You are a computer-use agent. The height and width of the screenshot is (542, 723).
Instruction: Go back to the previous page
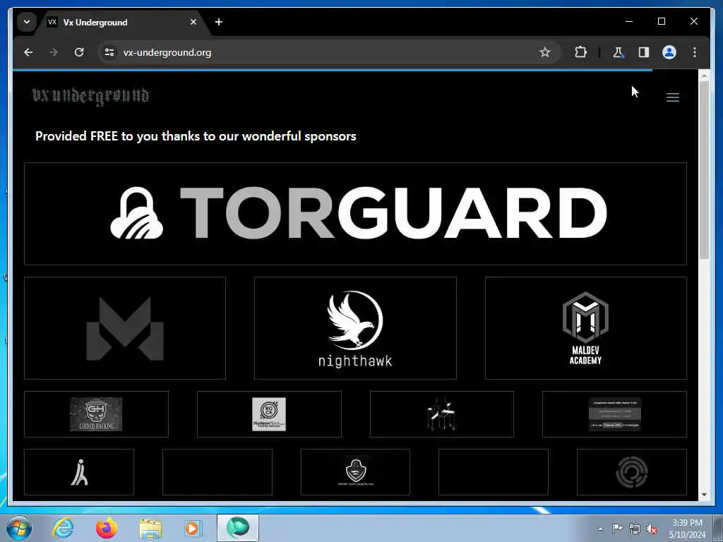28,52
